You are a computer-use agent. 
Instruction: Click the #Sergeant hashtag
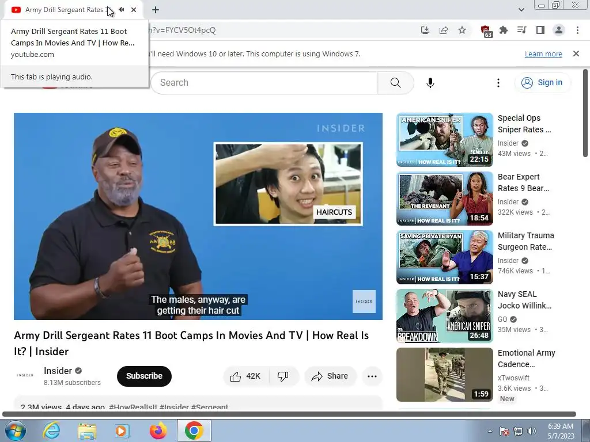(210, 407)
